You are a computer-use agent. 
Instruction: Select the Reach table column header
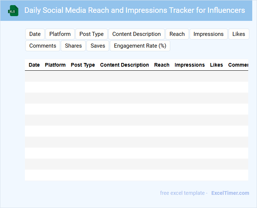162,65
